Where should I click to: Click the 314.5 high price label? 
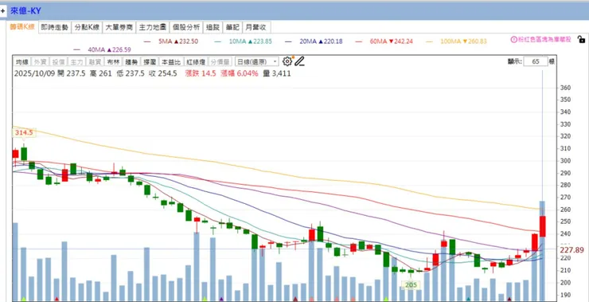click(x=24, y=133)
